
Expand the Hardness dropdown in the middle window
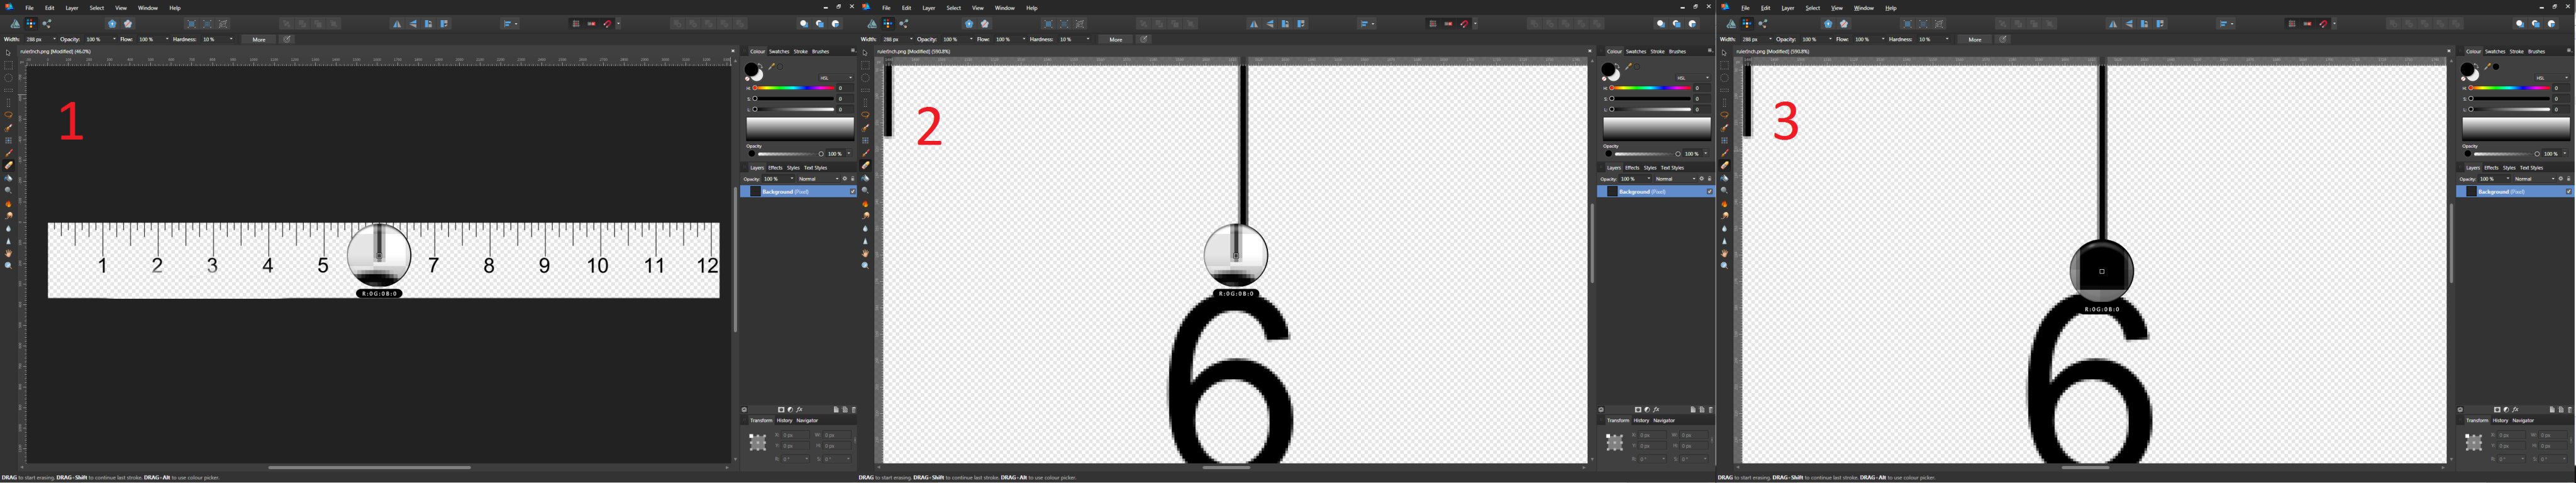click(1088, 39)
